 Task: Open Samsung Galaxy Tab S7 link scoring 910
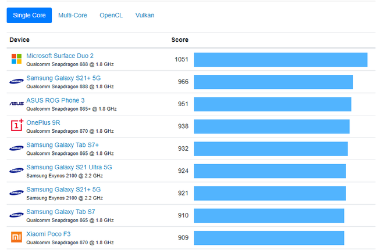(61, 212)
